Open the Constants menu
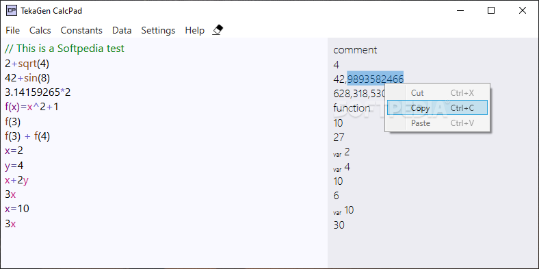Screen dimensions: 539x269 (81, 30)
